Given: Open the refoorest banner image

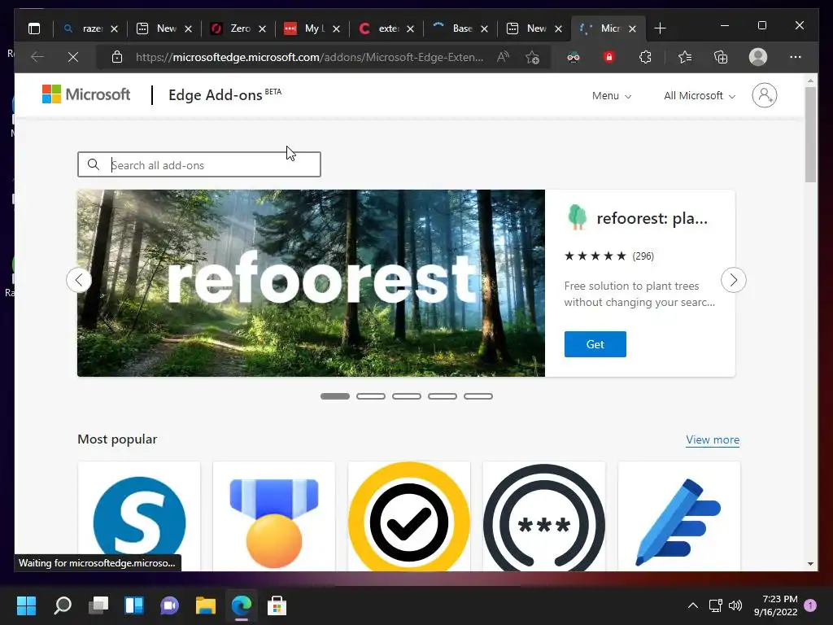Looking at the screenshot, I should click(311, 283).
